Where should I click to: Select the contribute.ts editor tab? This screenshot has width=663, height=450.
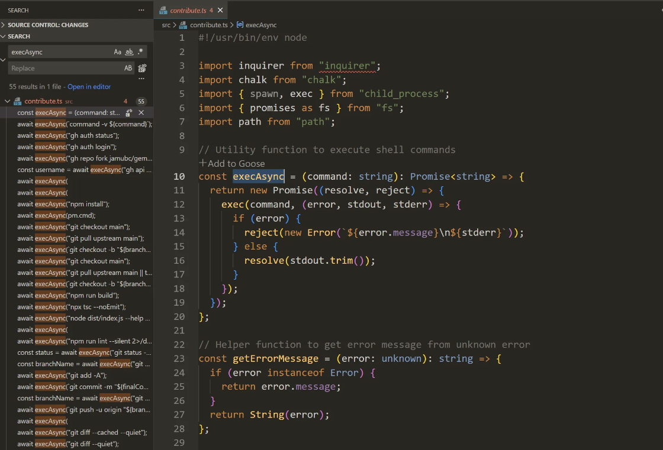[187, 10]
